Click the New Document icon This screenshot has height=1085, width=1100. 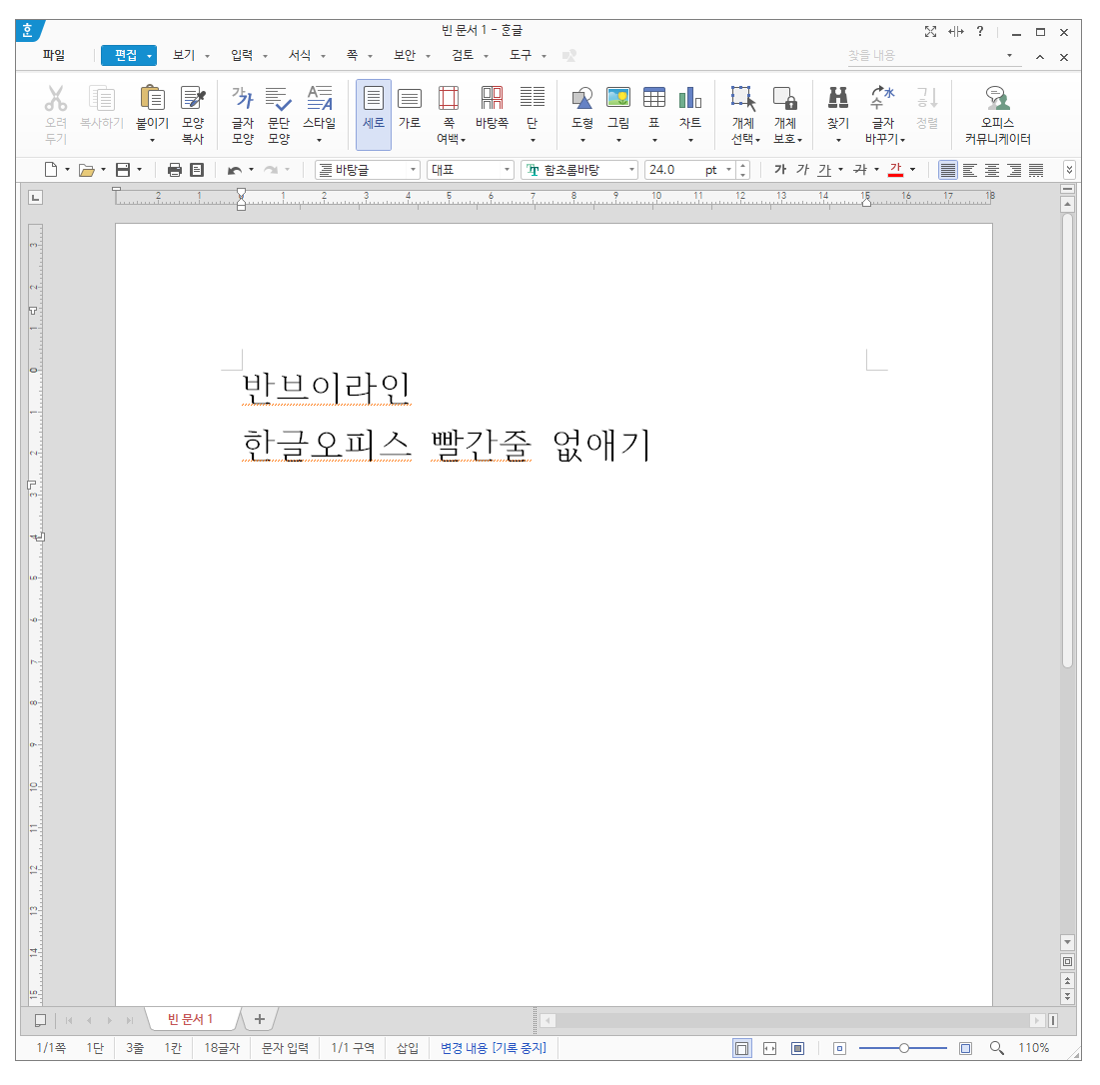click(x=51, y=170)
